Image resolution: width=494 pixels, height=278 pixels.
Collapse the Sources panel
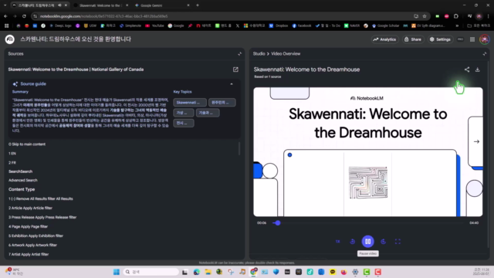tap(240, 54)
